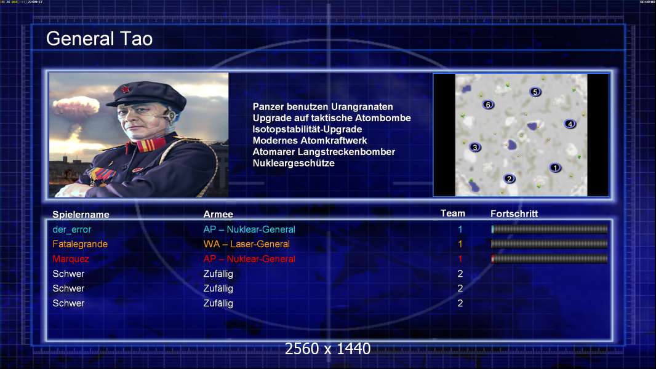Screen dimensions: 656x369
Task: Click the General Tao title heading
Action: click(x=99, y=39)
